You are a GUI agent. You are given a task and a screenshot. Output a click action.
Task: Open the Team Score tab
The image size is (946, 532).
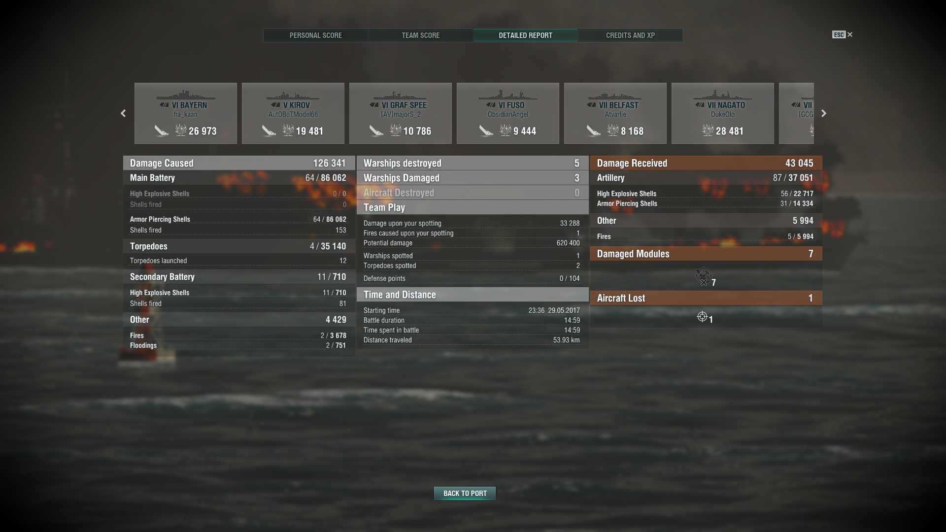coord(421,35)
